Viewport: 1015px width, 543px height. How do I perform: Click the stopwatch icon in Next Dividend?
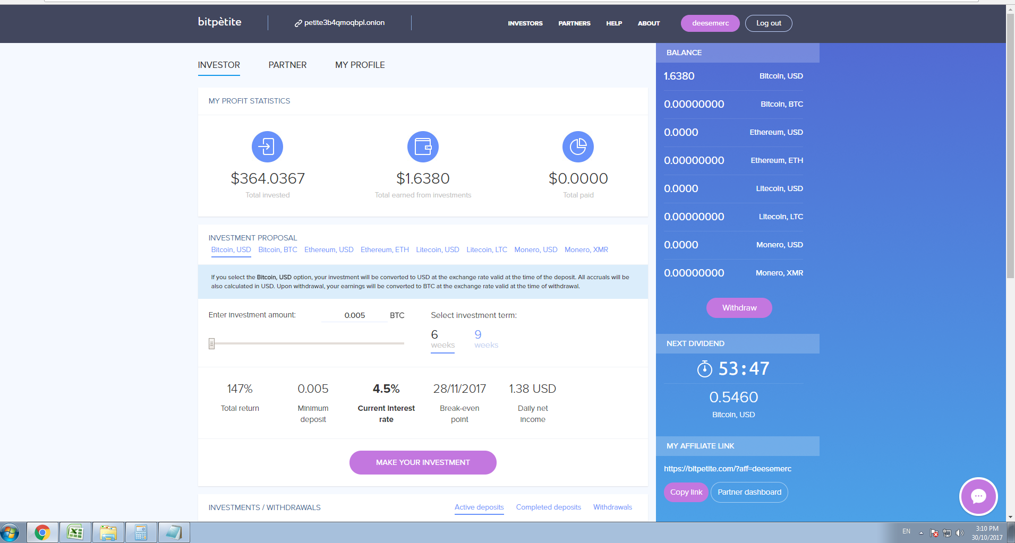pos(704,368)
